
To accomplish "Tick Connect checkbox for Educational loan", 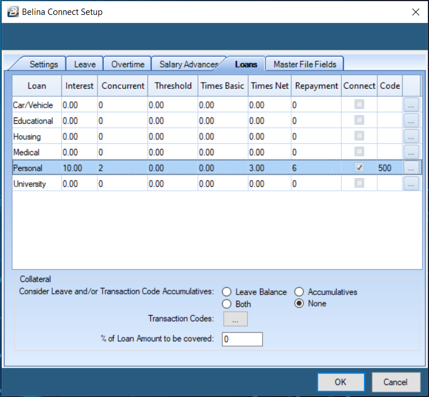I will (359, 120).
